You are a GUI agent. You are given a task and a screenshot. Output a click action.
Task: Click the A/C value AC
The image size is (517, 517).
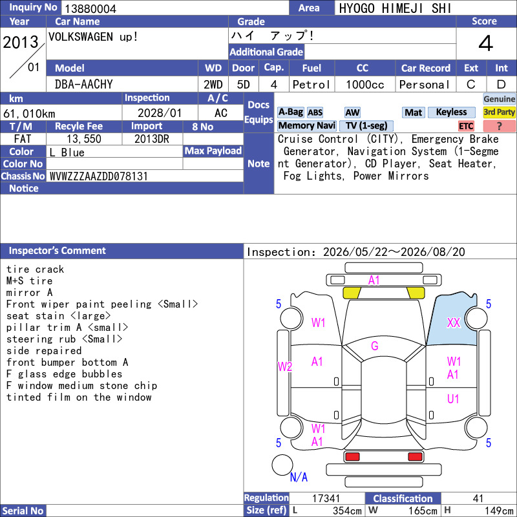point(220,113)
